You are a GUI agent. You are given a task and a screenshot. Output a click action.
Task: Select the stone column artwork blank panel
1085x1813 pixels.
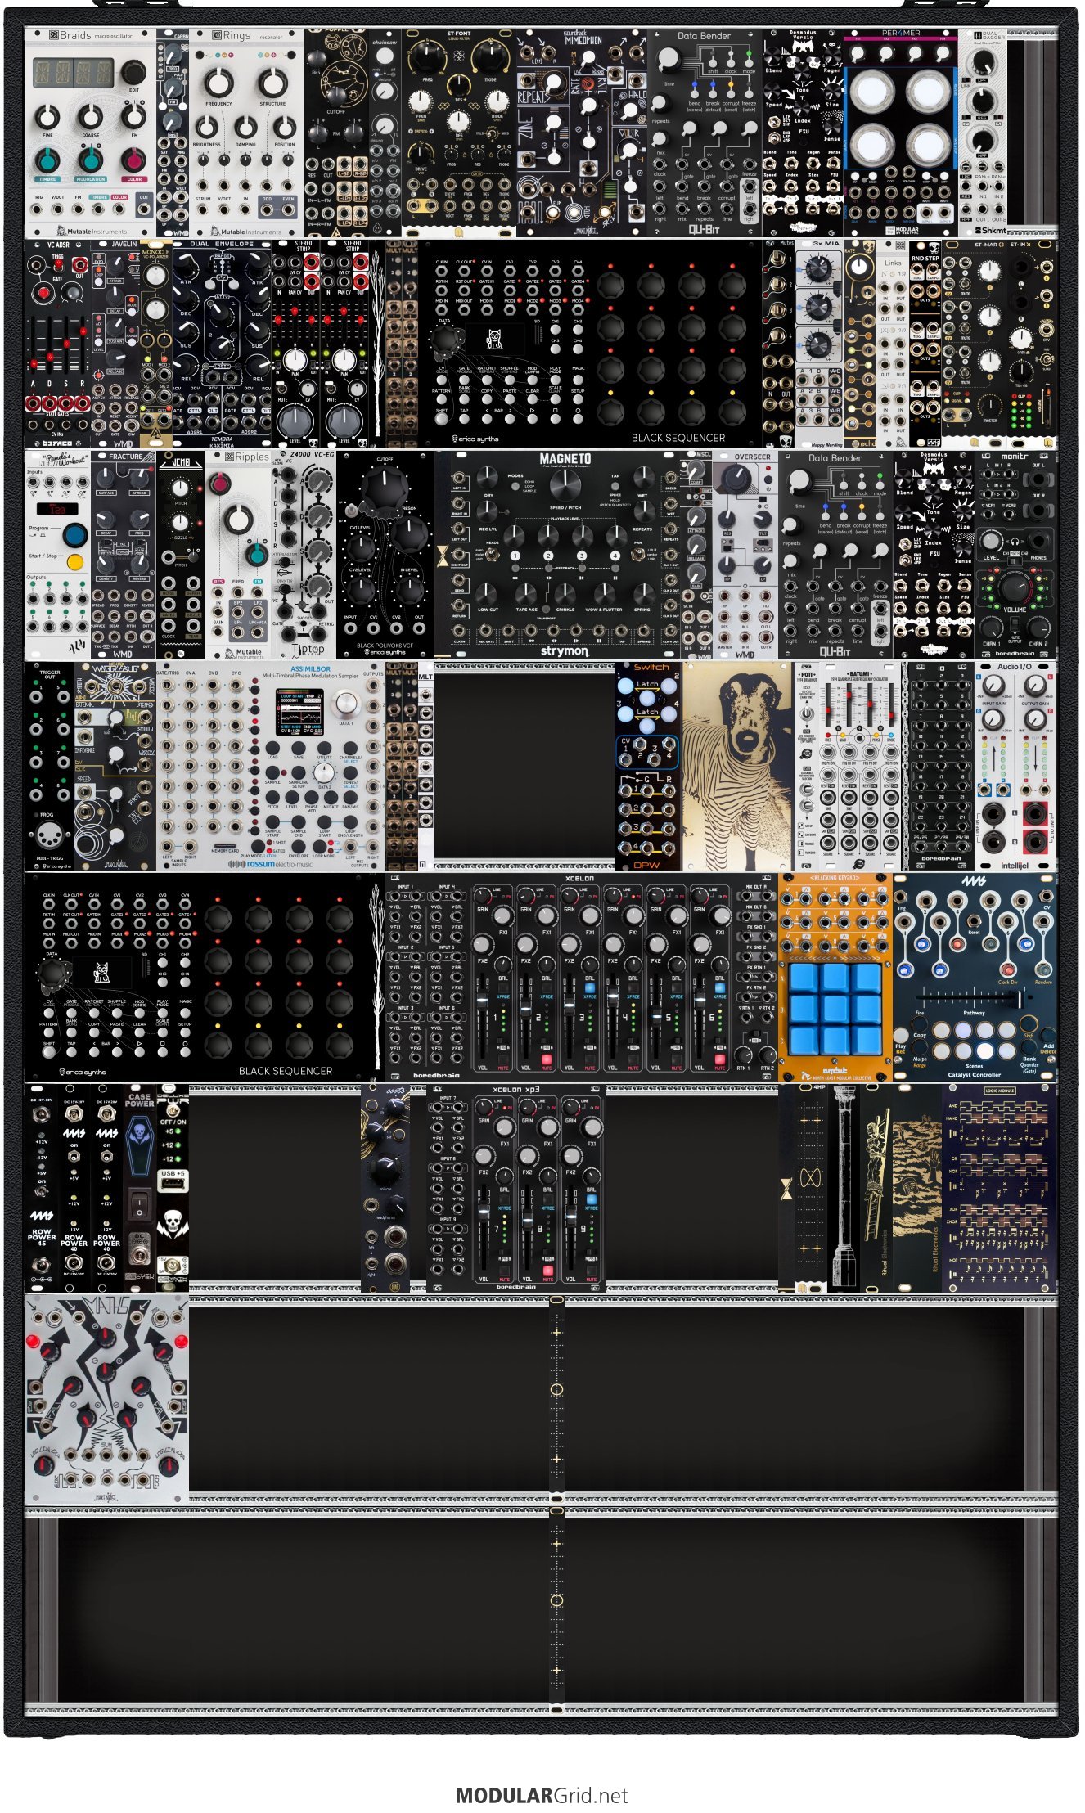click(x=844, y=1188)
